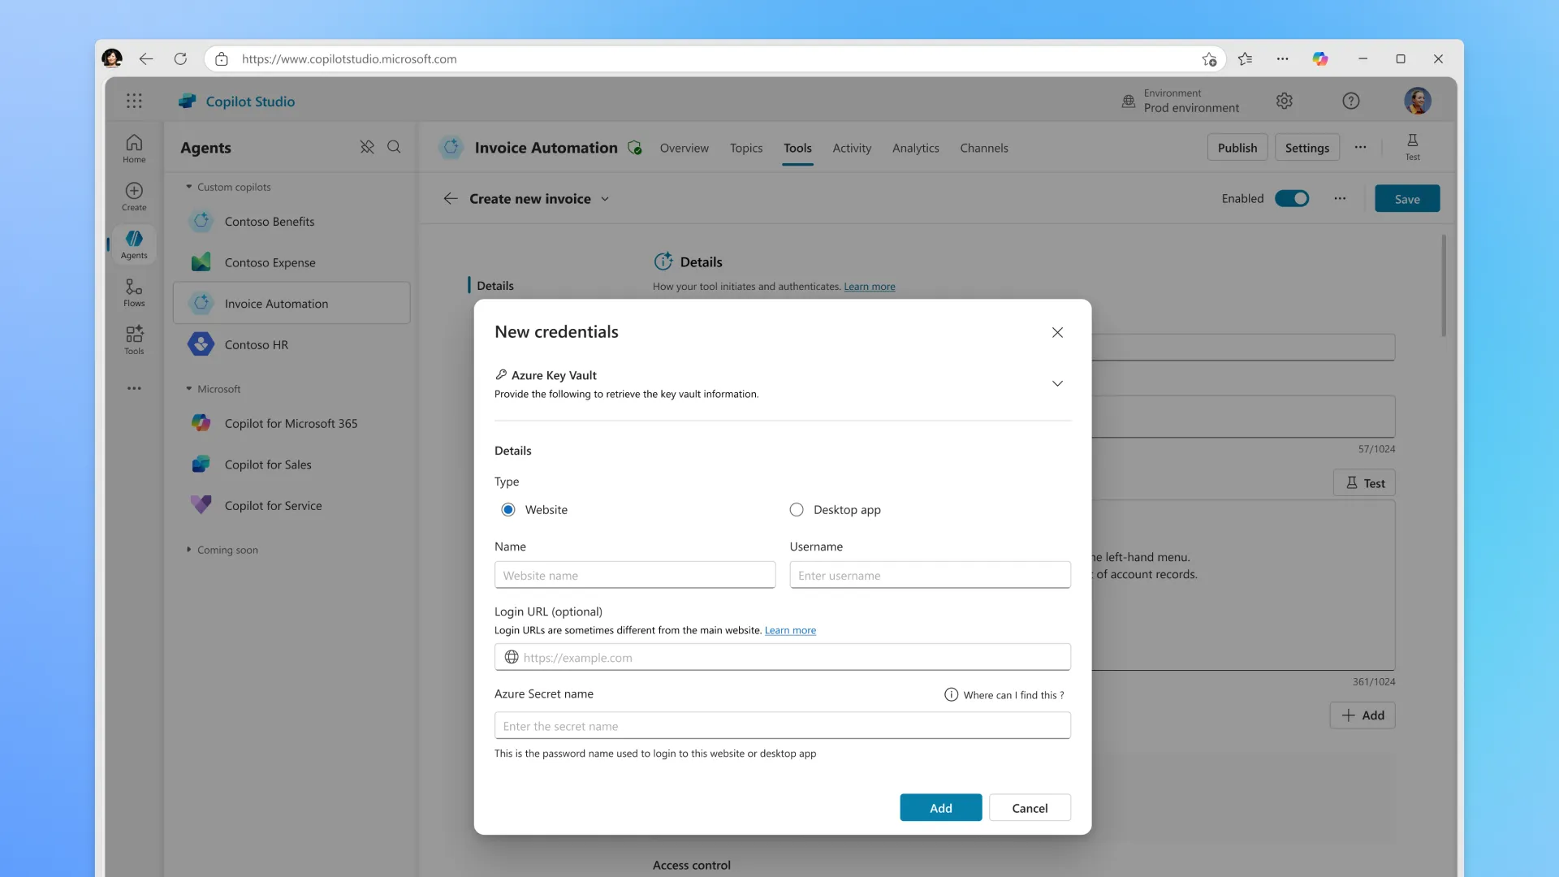Switch to the Topics tab

coord(745,148)
